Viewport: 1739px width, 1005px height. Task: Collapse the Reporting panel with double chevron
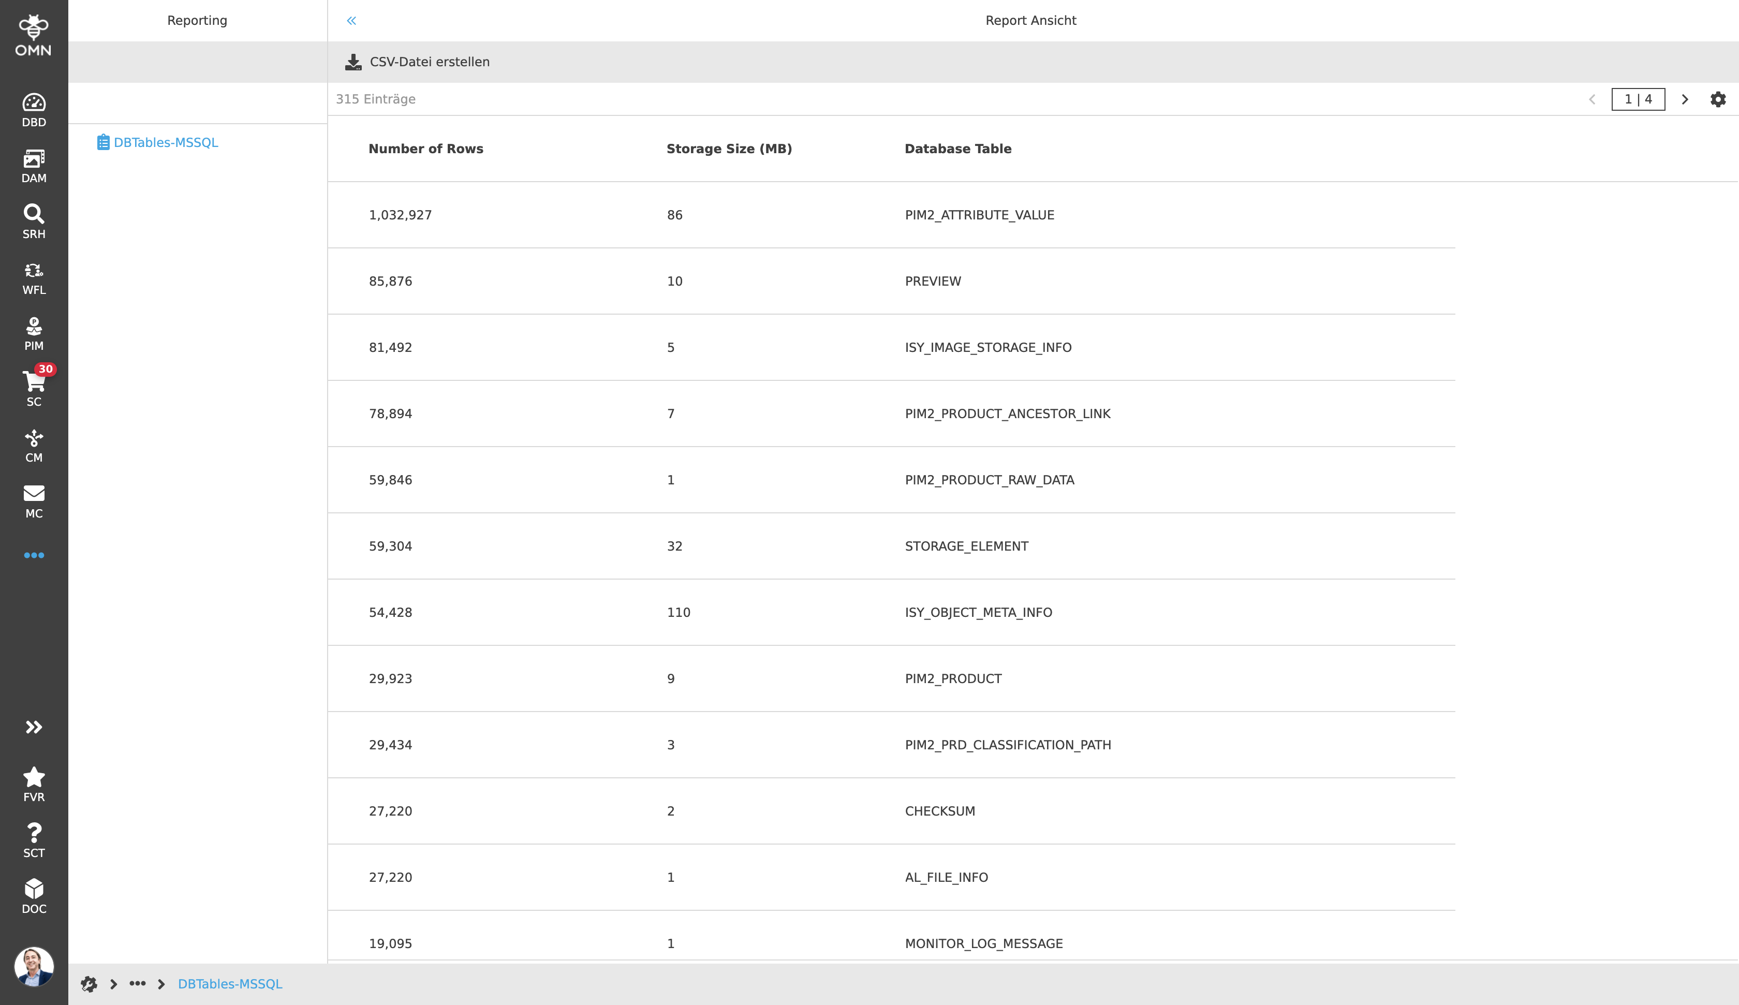(x=351, y=21)
